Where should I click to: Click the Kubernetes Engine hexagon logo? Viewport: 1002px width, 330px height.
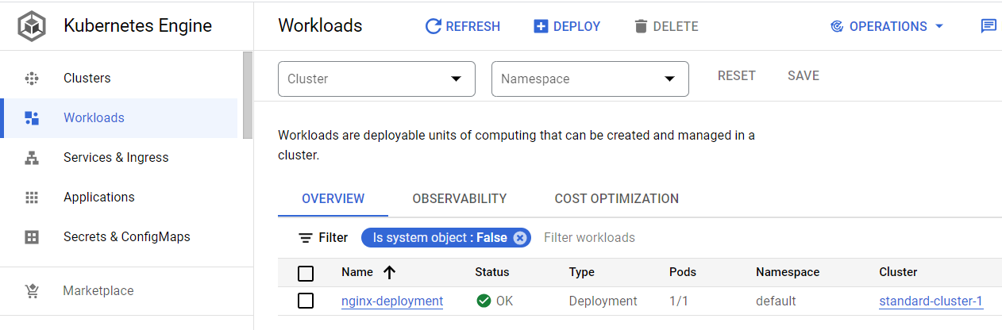tap(33, 26)
